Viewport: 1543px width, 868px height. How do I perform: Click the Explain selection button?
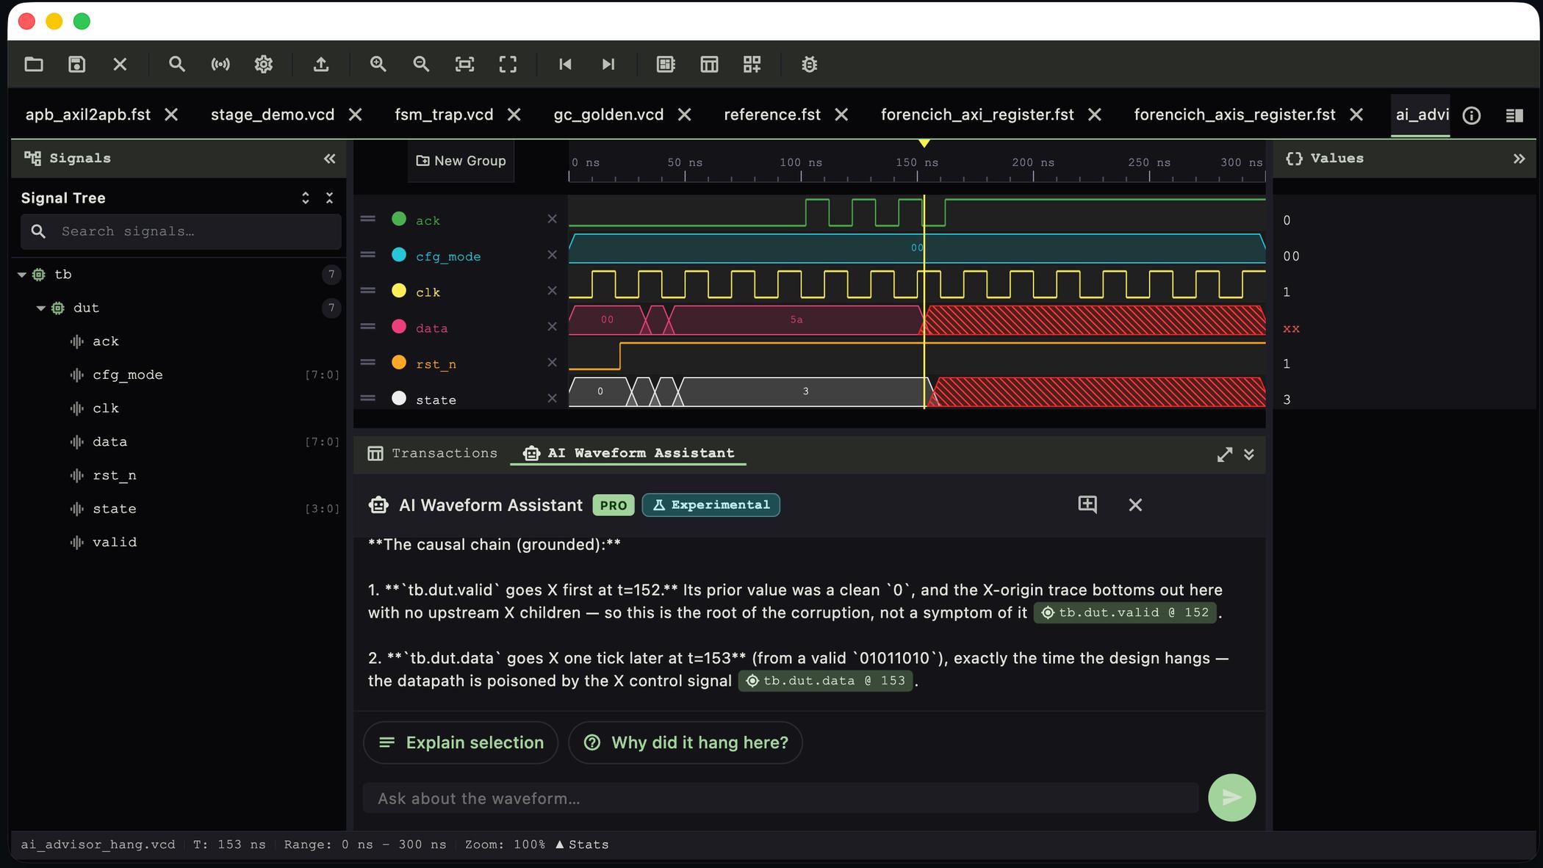(x=461, y=742)
